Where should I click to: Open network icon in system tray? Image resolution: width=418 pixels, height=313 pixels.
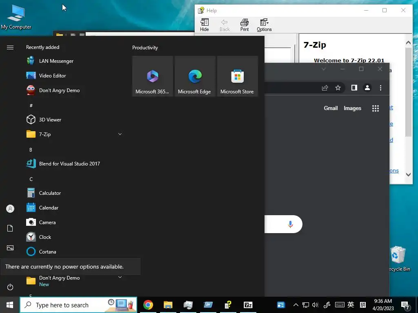(x=305, y=305)
